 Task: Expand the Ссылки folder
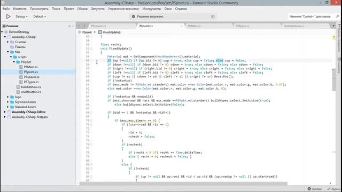pyautogui.click(x=8, y=42)
